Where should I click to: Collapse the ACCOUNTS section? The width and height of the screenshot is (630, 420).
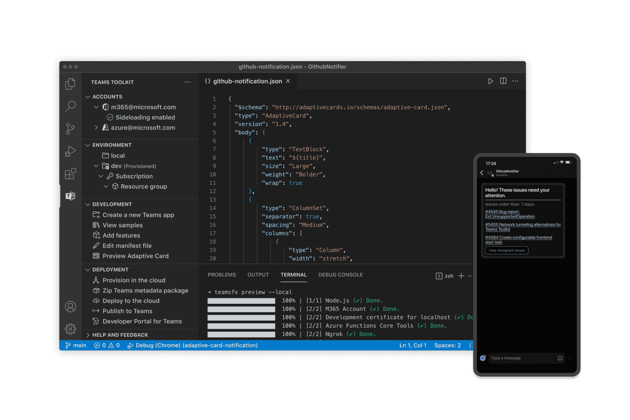point(87,97)
